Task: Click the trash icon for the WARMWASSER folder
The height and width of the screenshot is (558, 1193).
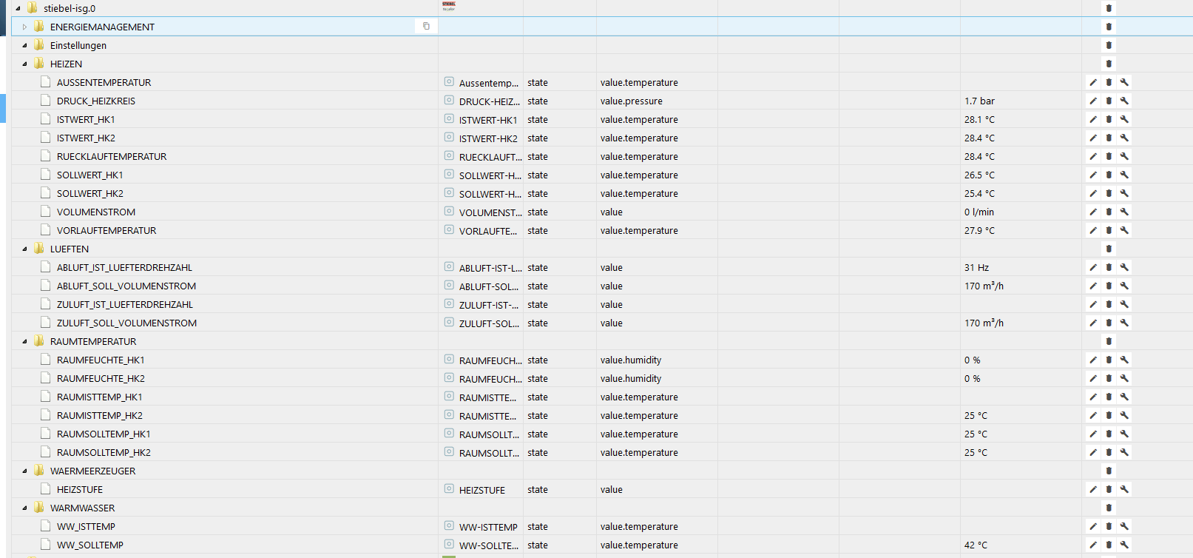Action: tap(1109, 508)
